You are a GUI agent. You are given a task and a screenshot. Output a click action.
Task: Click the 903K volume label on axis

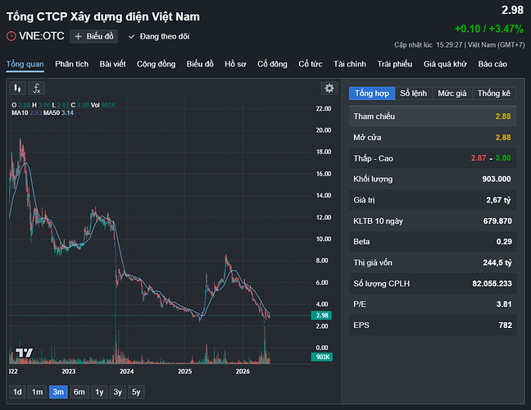(x=322, y=357)
